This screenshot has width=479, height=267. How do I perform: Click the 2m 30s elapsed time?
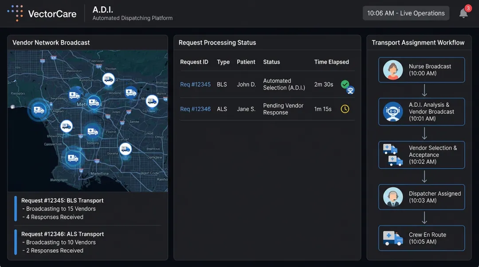click(x=323, y=84)
